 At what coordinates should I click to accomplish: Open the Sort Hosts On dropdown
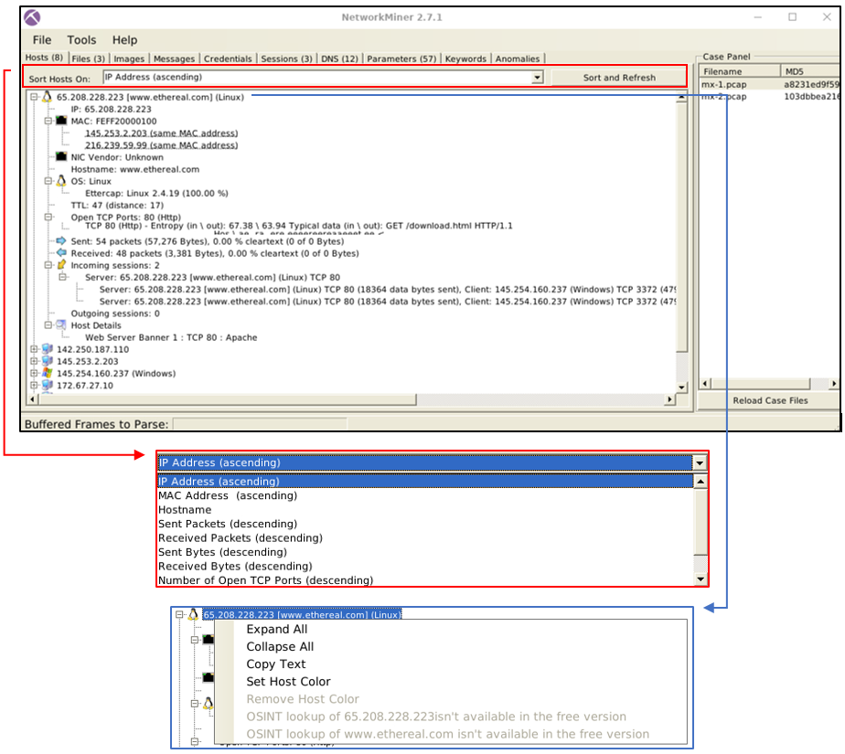pos(537,78)
